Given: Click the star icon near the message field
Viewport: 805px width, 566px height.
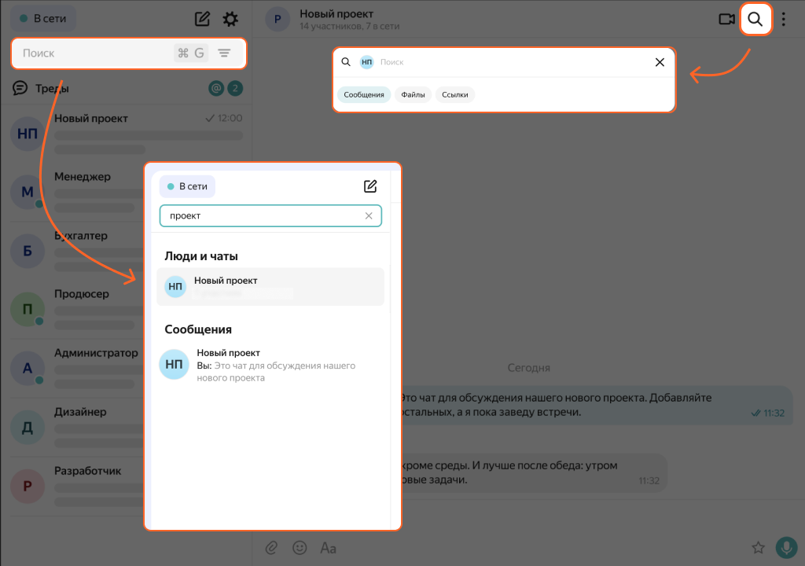Looking at the screenshot, I should pyautogui.click(x=758, y=547).
